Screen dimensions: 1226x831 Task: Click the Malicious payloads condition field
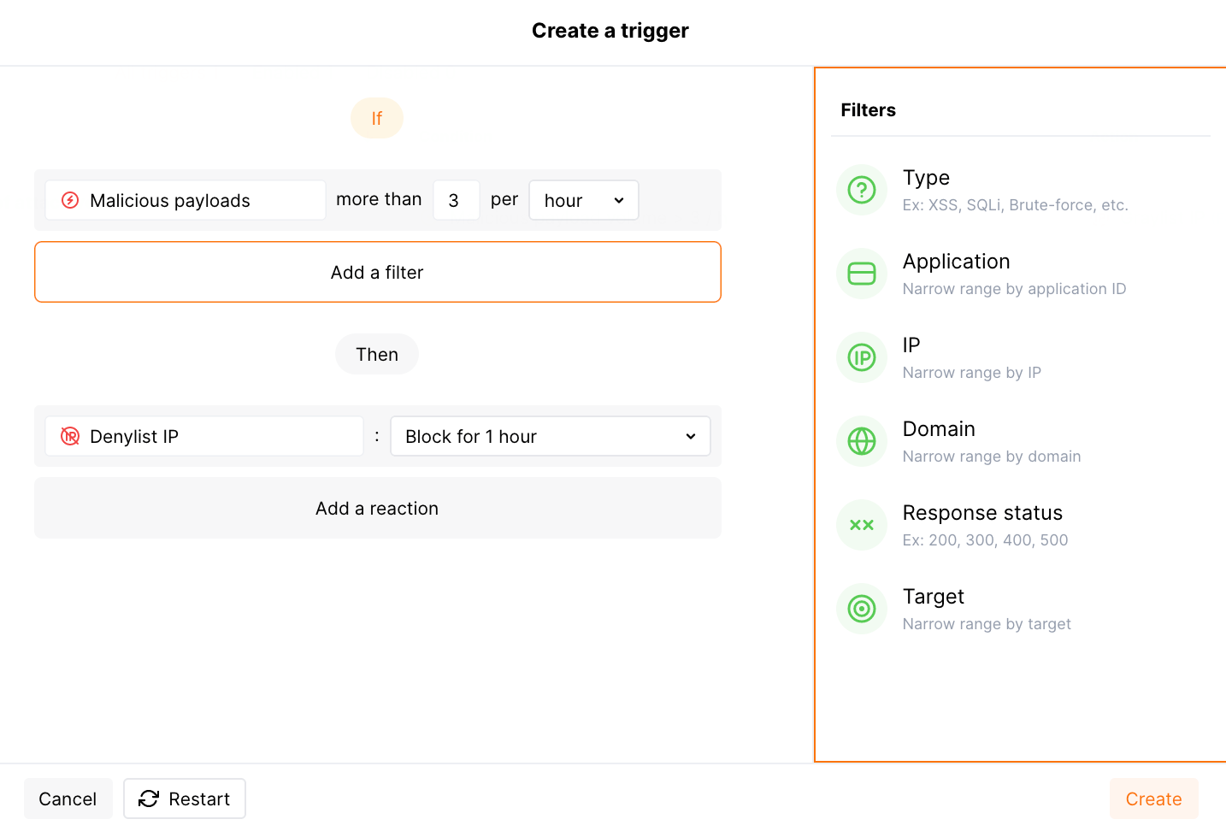click(x=186, y=200)
